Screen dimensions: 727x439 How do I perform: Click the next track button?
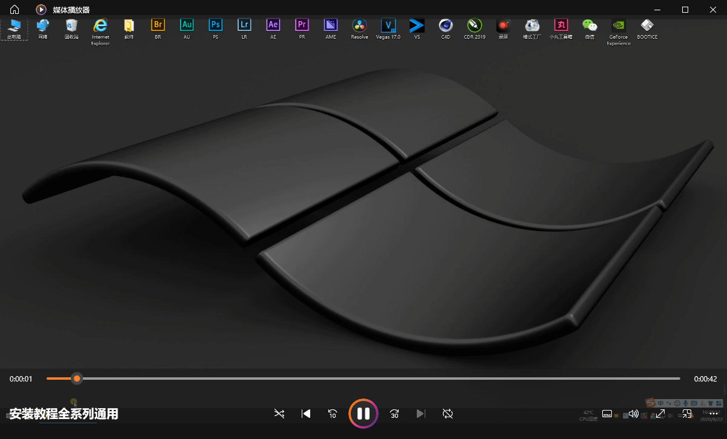[x=421, y=414]
